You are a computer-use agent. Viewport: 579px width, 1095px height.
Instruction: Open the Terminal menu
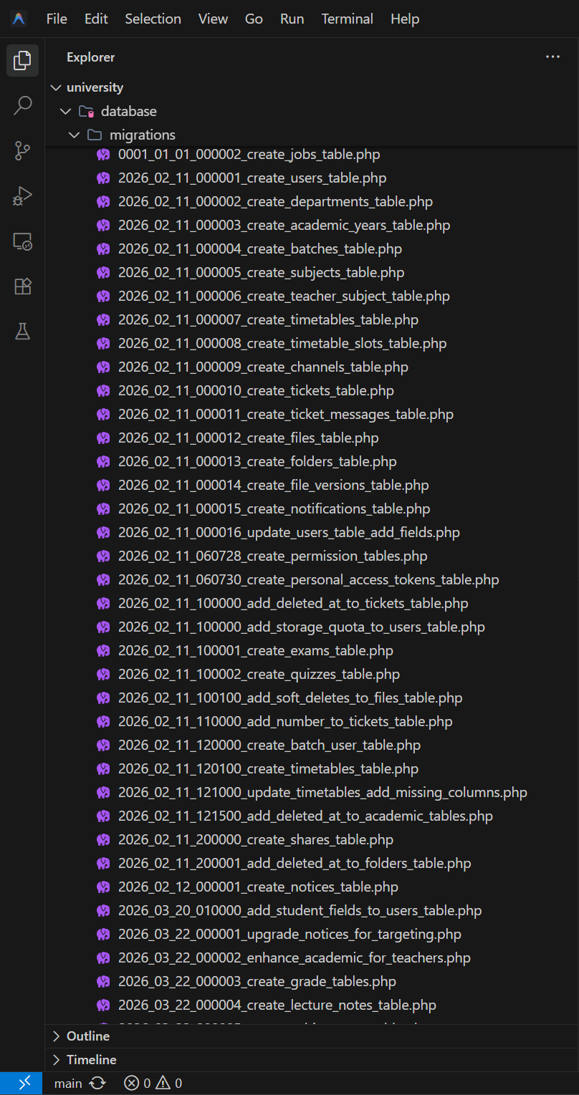coord(347,19)
